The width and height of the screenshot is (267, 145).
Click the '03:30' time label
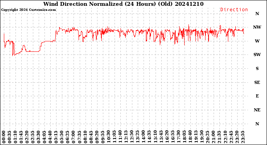pos(39,137)
